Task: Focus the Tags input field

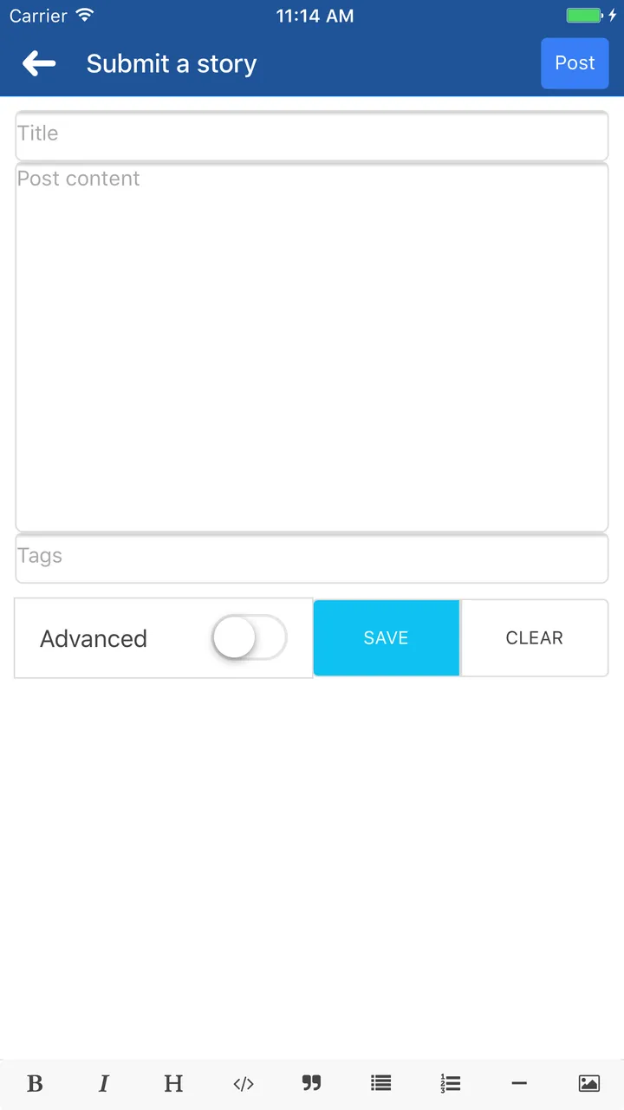Action: 312,558
